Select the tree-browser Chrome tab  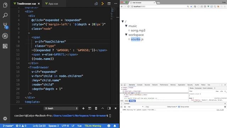[x=143, y=2]
